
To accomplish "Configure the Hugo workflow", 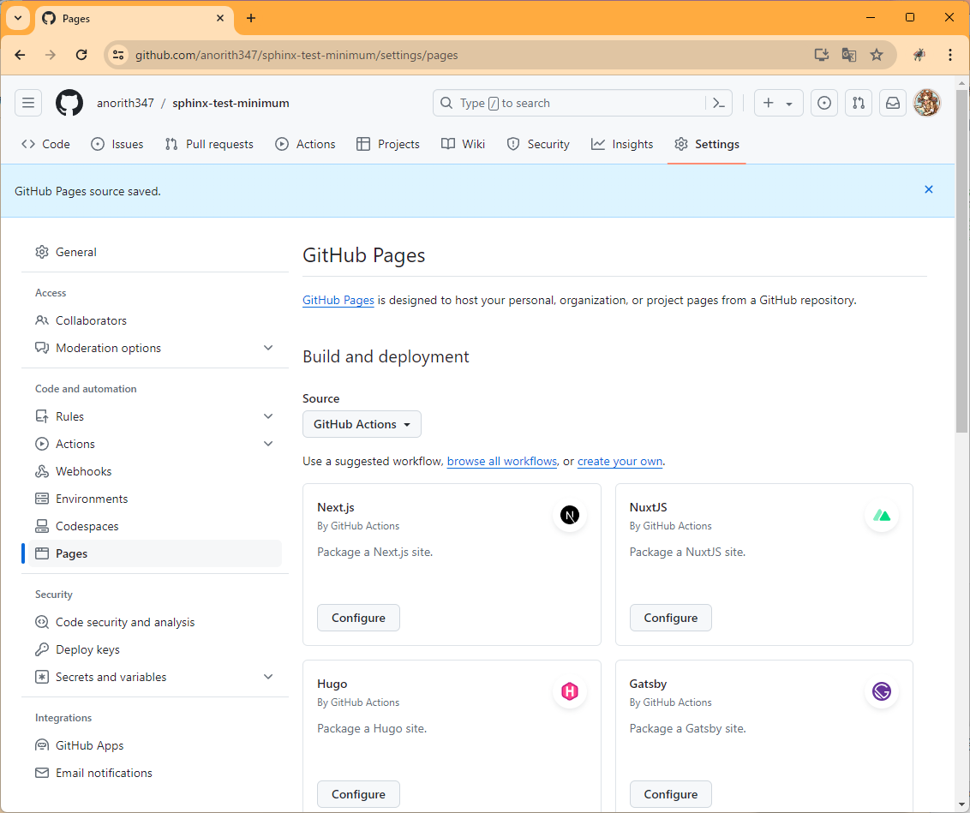I will click(x=358, y=794).
